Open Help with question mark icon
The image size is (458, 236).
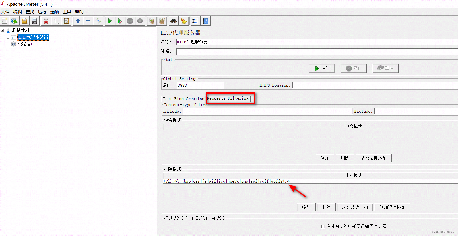[205, 21]
